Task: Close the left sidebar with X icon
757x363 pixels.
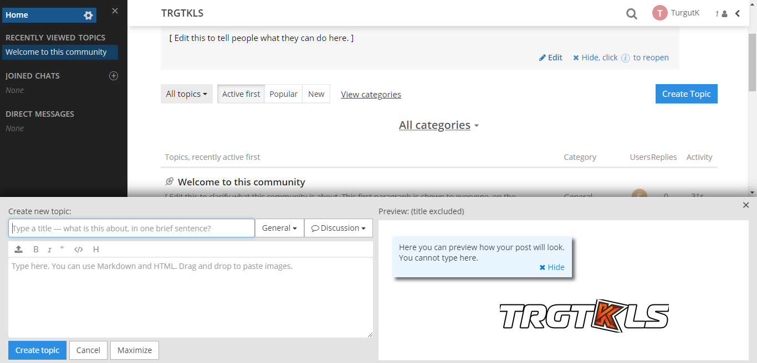Action: point(115,11)
